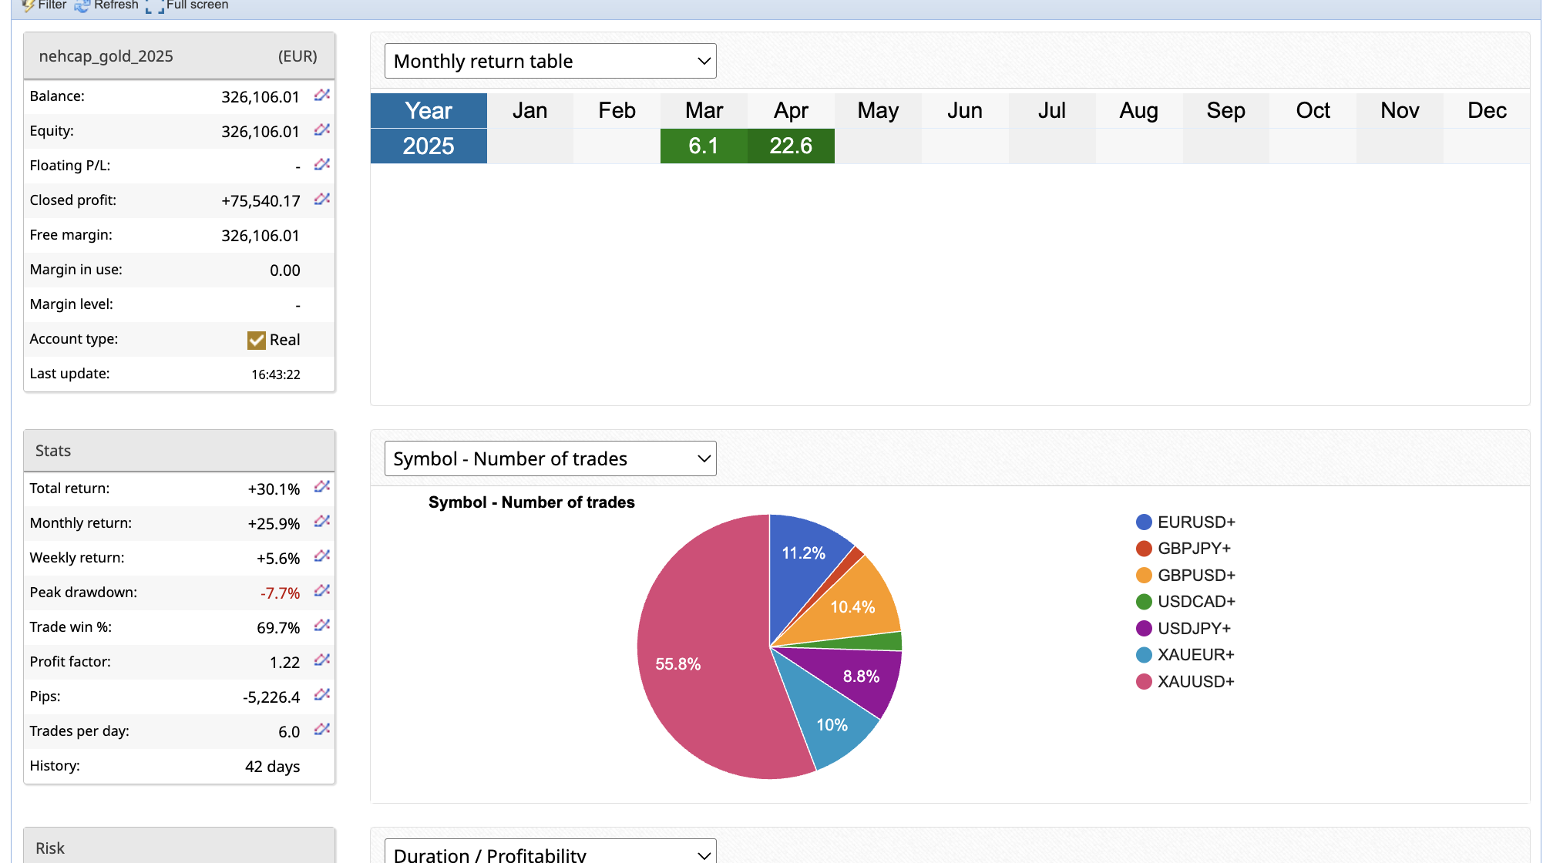Click the Real account type checkmark
This screenshot has height=863, width=1543.
257,340
